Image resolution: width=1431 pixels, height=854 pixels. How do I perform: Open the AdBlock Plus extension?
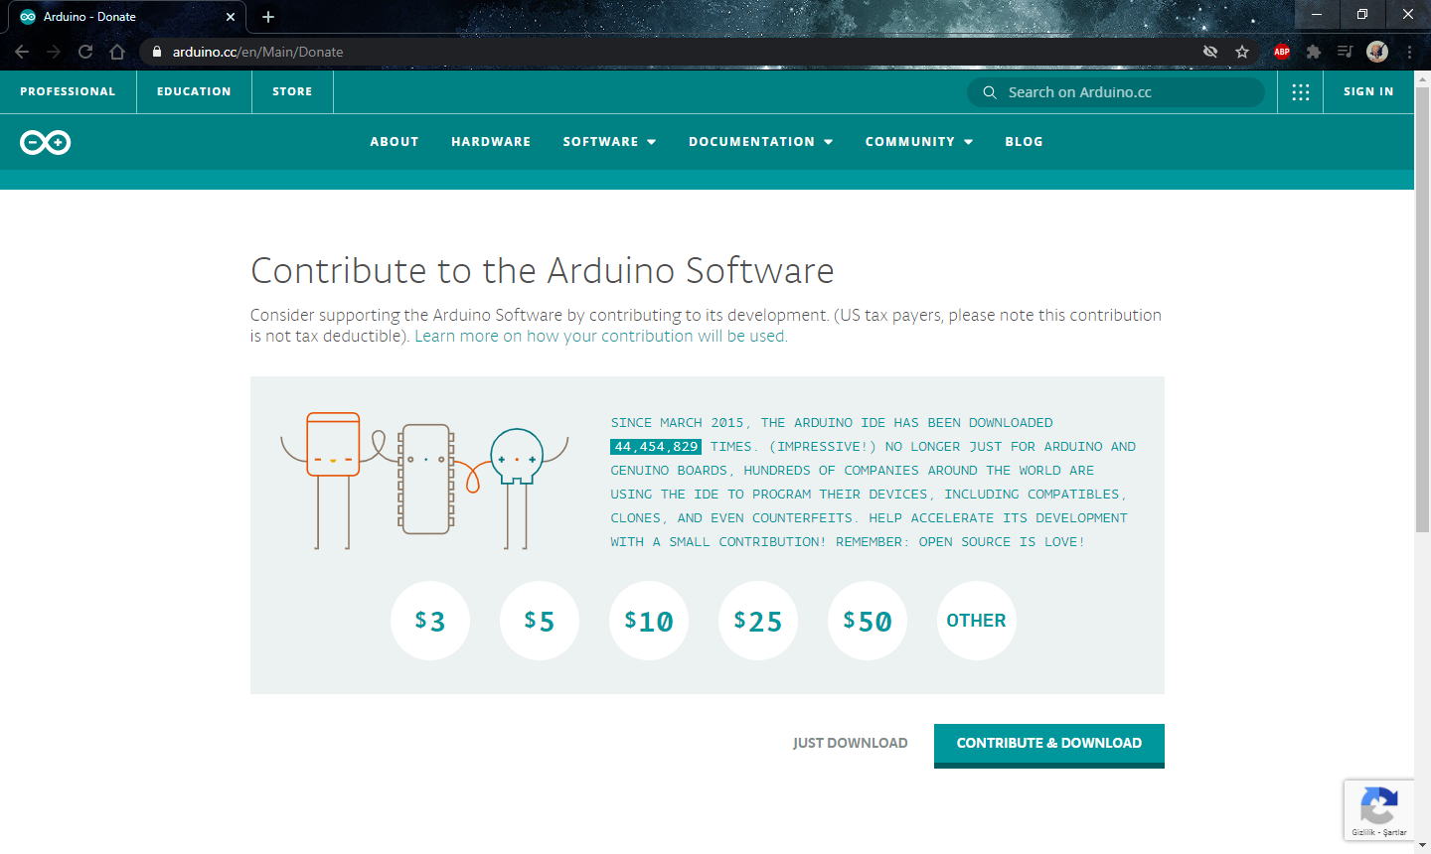[1282, 52]
